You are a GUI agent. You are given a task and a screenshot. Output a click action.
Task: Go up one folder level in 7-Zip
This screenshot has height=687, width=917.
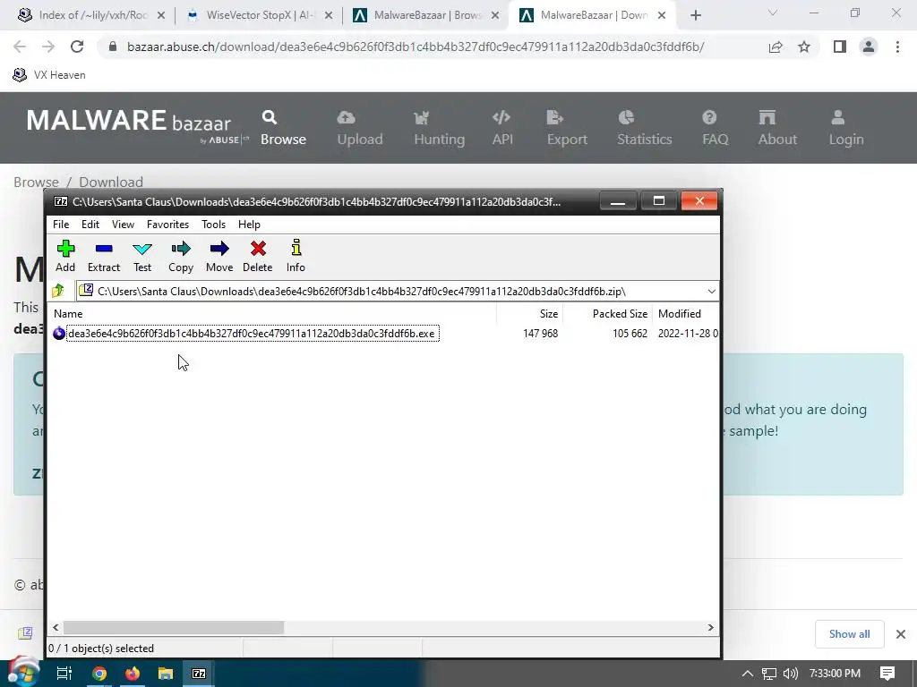pyautogui.click(x=58, y=291)
